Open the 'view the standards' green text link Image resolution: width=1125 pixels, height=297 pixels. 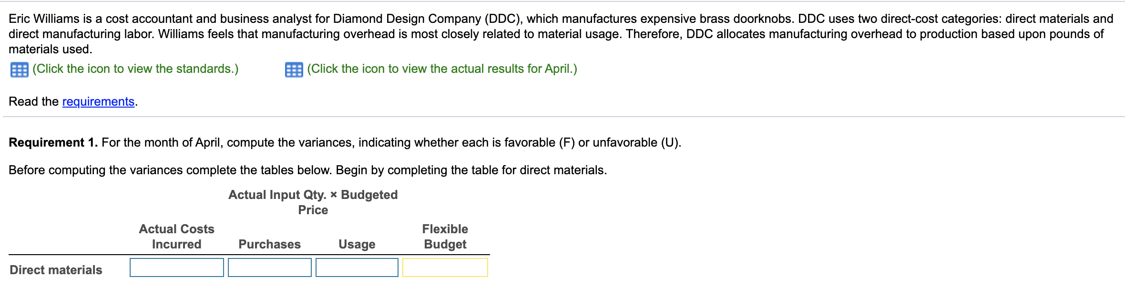coord(135,69)
